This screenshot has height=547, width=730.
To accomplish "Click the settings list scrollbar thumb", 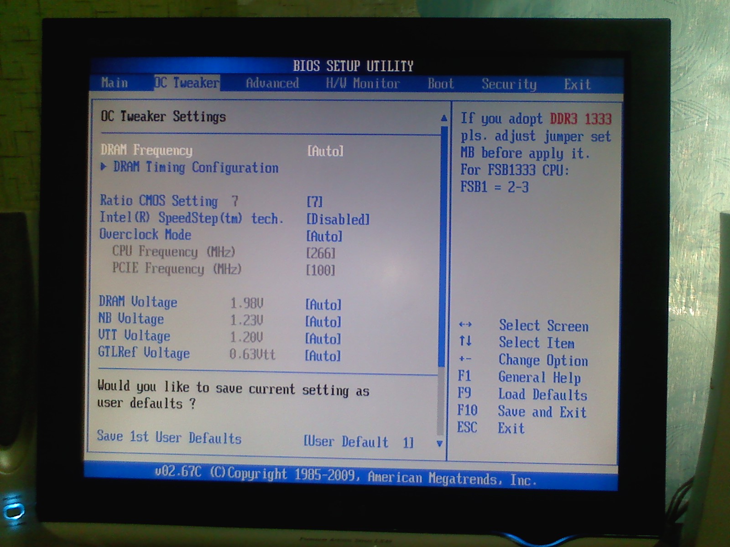I will click(x=443, y=246).
